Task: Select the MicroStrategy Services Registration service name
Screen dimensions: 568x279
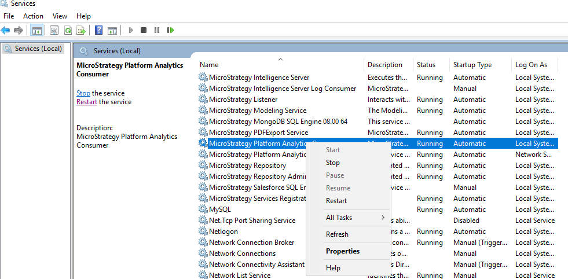Action: point(258,199)
